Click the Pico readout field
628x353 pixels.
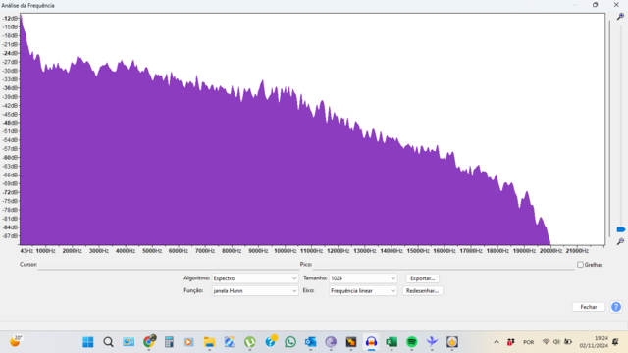444,265
